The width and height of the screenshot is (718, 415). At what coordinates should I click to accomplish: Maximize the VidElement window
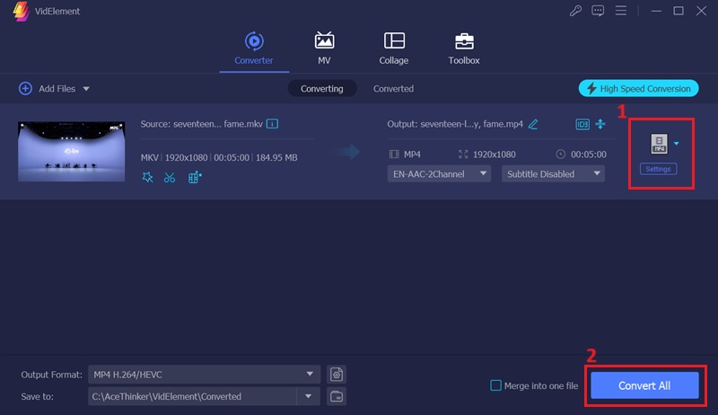(x=679, y=11)
